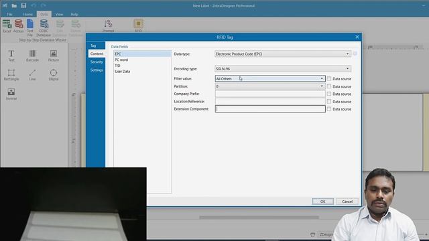Viewport: 429px width, 241px height.
Task: Select the Rectangle tool
Action: (11, 75)
